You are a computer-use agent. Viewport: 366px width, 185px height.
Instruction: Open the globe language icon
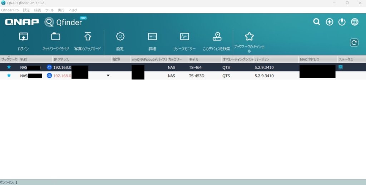pyautogui.click(x=355, y=22)
